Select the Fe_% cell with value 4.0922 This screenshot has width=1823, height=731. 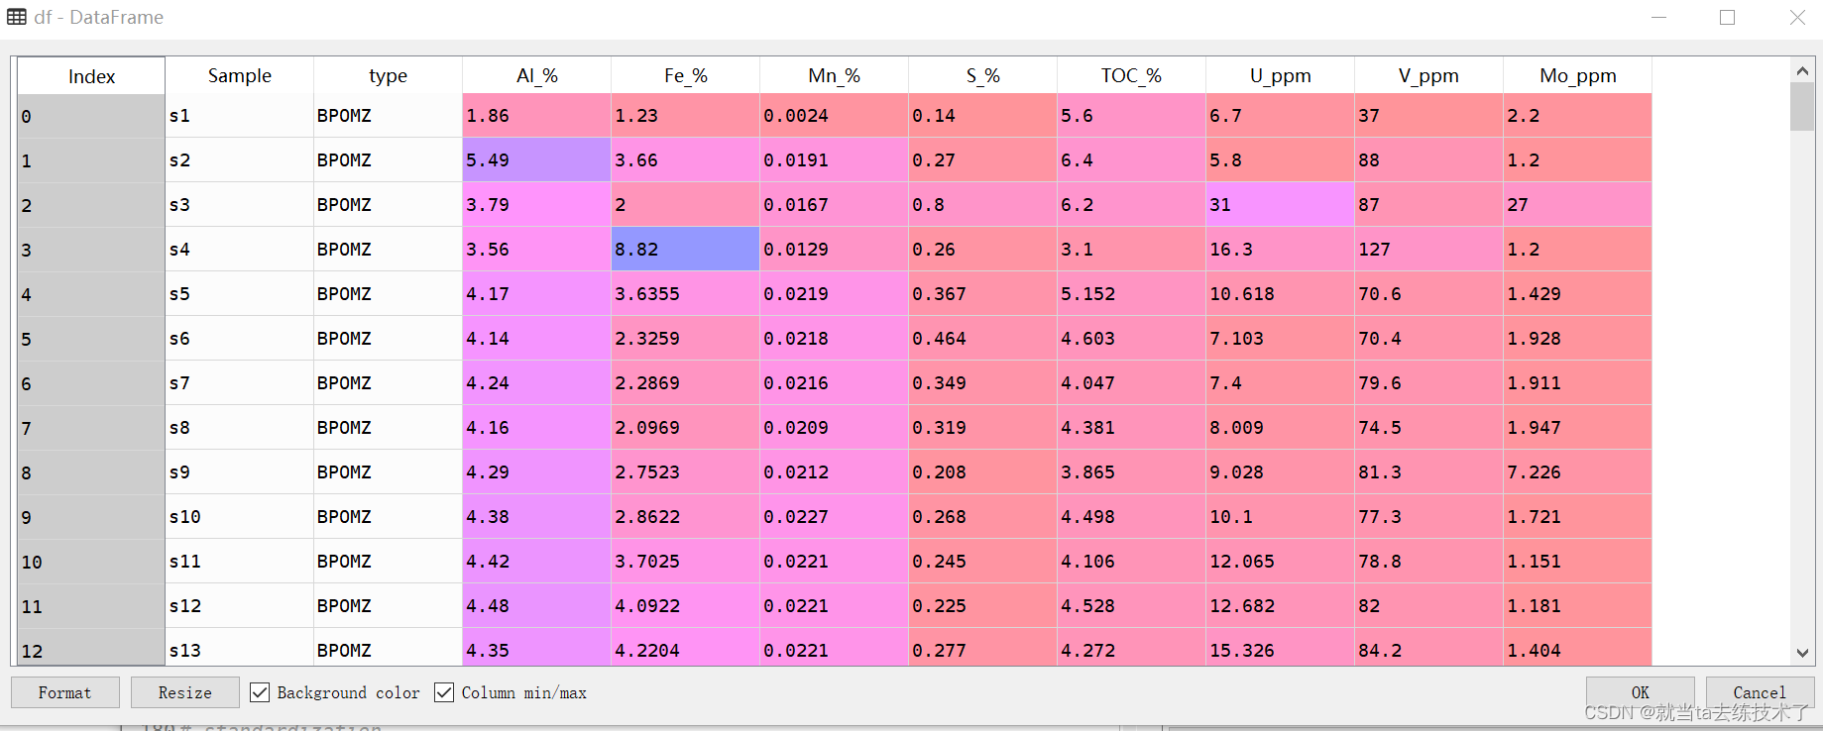(x=686, y=606)
